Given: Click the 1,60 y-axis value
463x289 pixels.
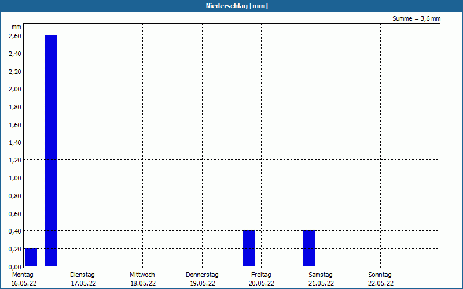Looking at the screenshot, I should tap(15, 125).
